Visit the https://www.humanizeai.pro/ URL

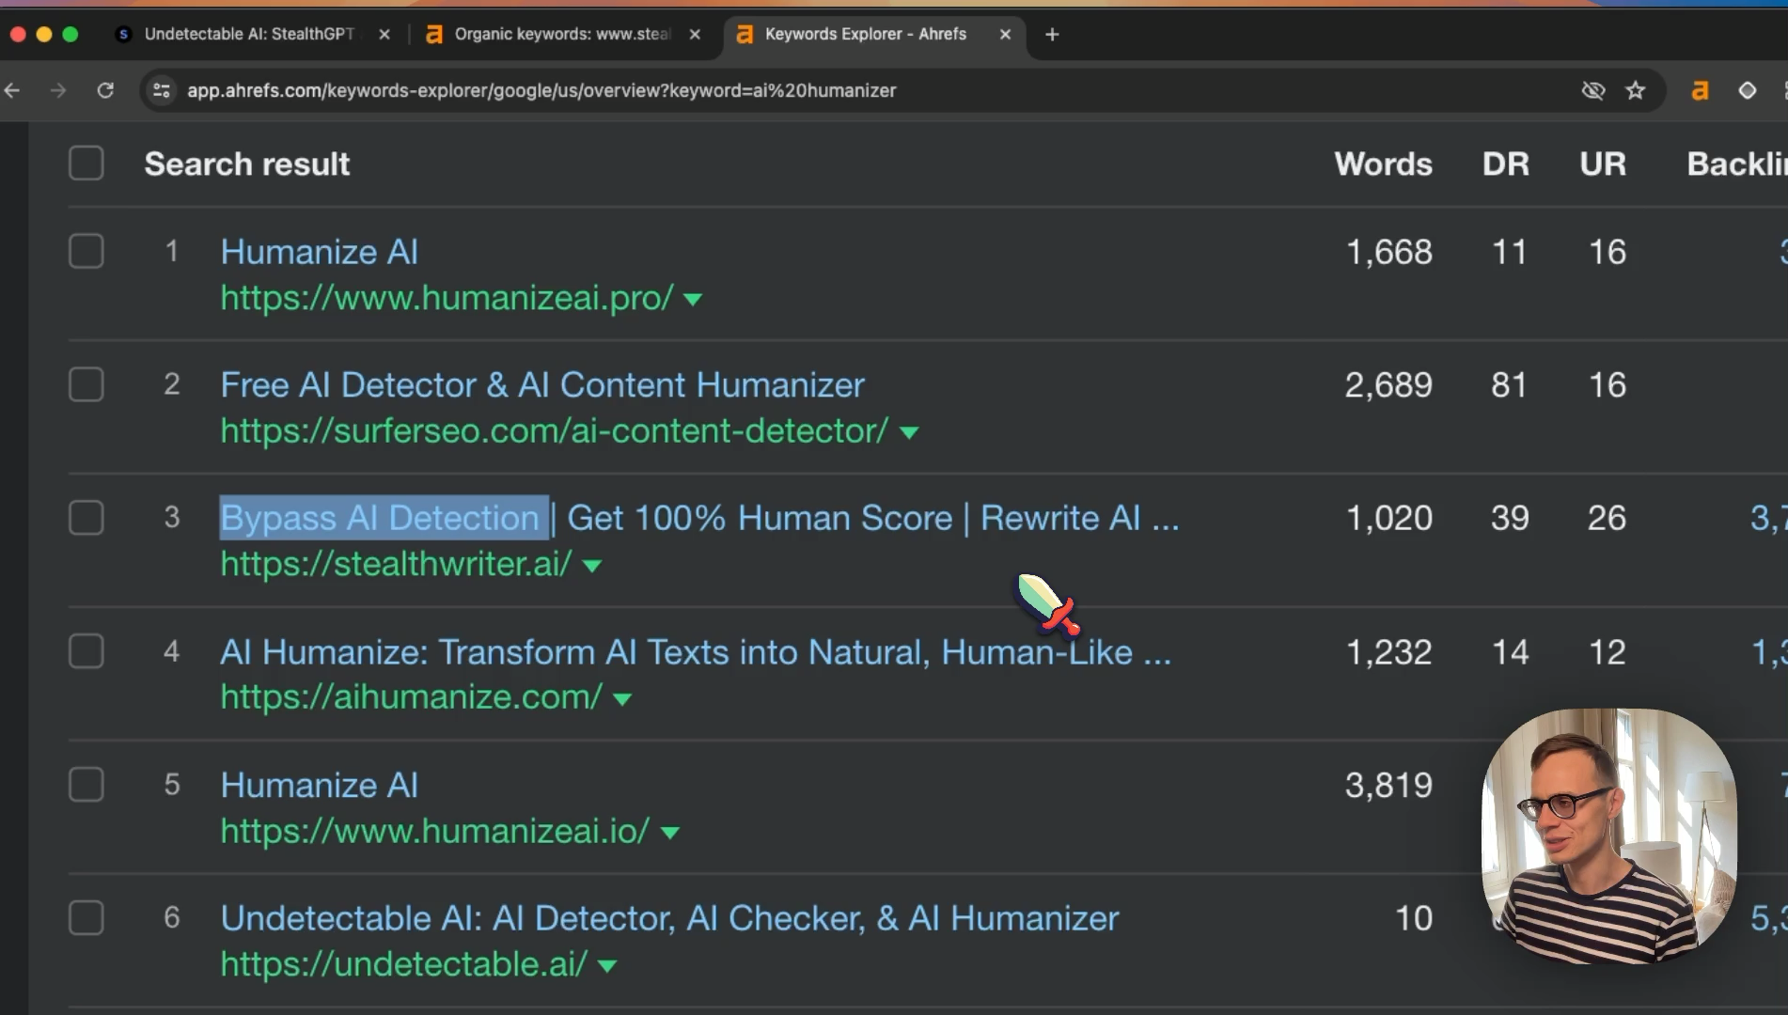tap(447, 298)
